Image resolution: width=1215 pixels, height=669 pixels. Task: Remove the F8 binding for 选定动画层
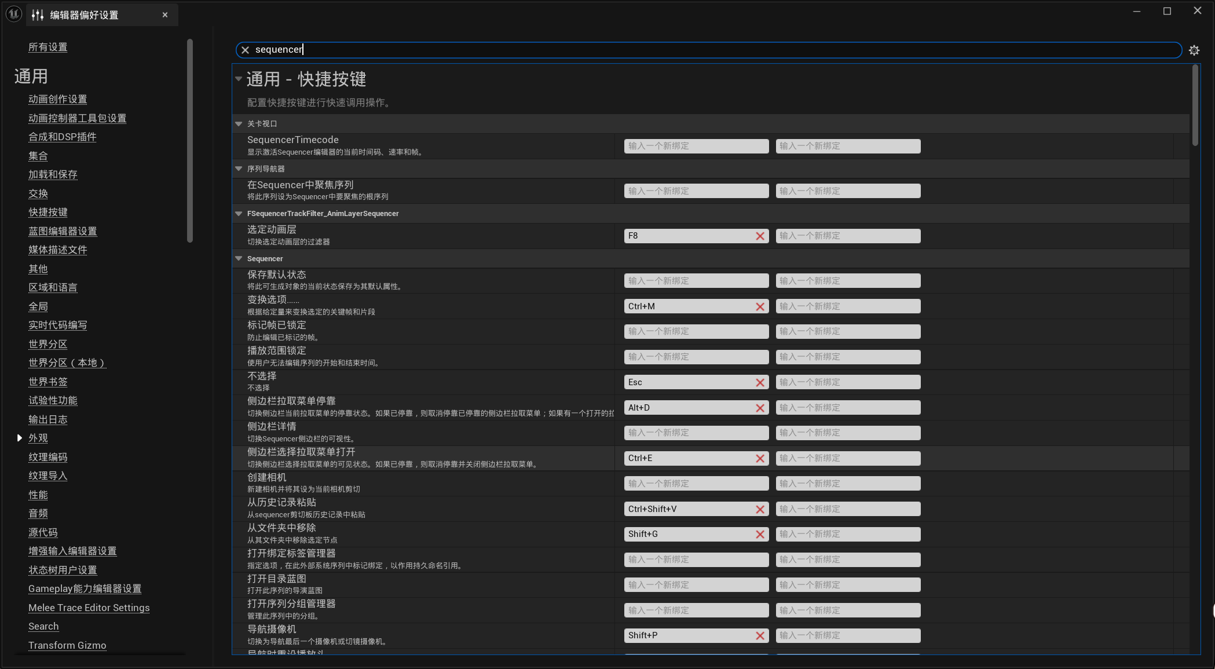760,236
